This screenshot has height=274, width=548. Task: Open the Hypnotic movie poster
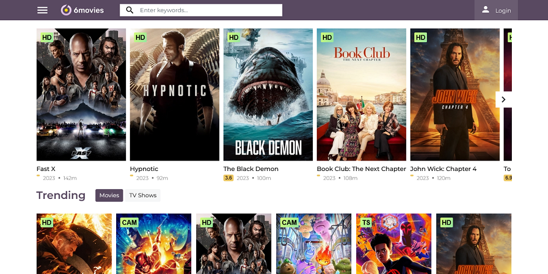[174, 94]
